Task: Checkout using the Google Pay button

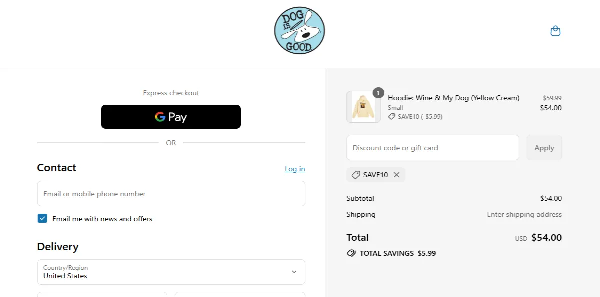Action: [x=171, y=117]
